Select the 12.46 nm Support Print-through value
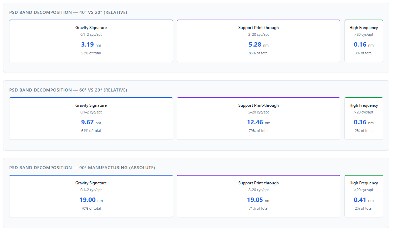This screenshot has width=395, height=234. tap(255, 122)
